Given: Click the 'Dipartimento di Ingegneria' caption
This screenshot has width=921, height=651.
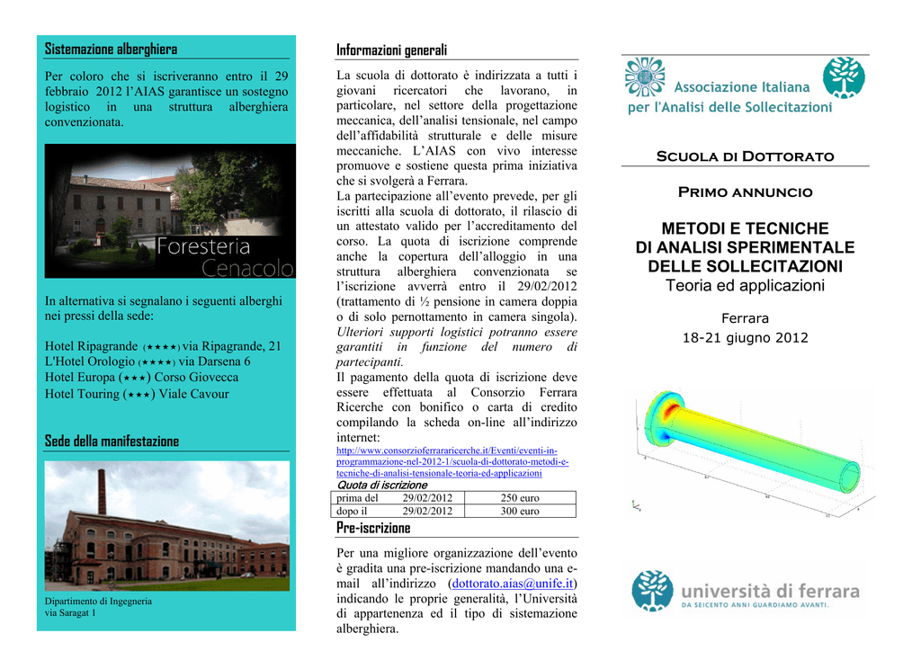Looking at the screenshot, I should [98, 602].
